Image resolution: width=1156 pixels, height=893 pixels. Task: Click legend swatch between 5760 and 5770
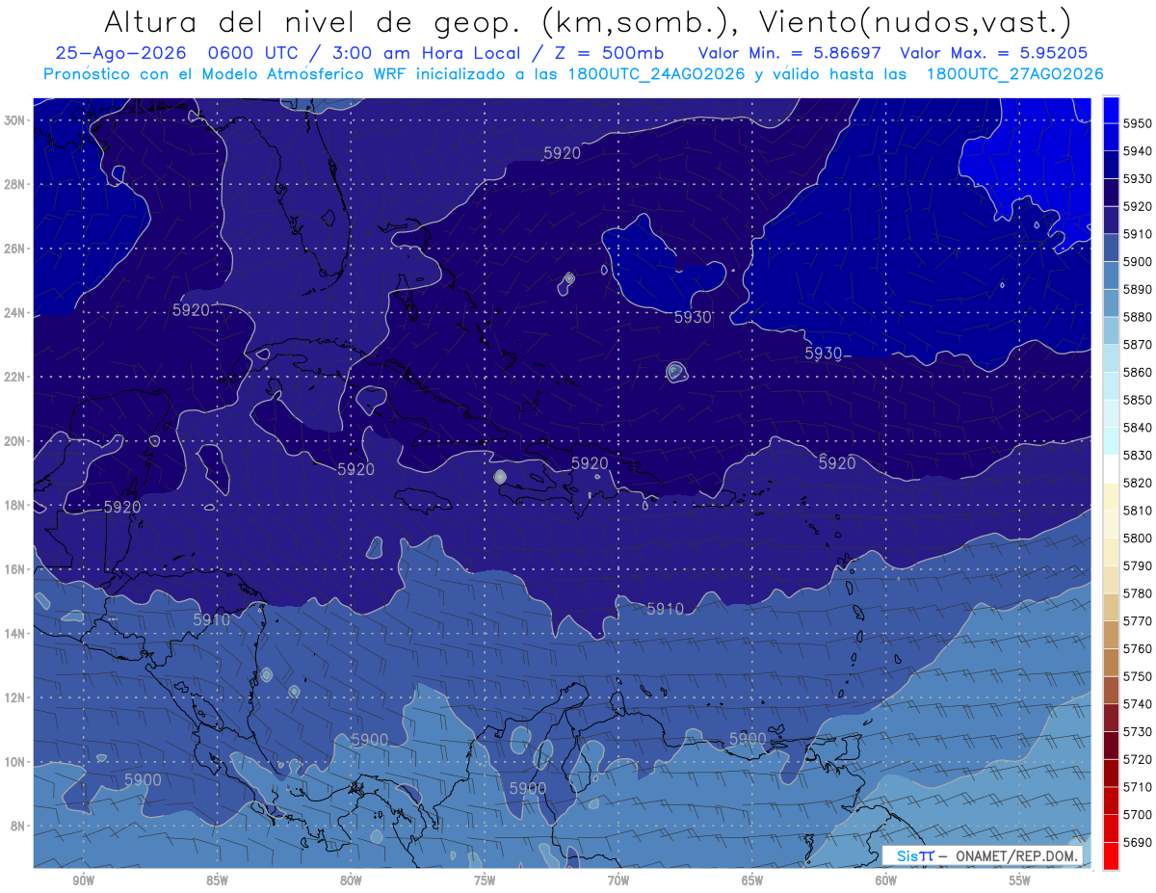tap(1111, 635)
